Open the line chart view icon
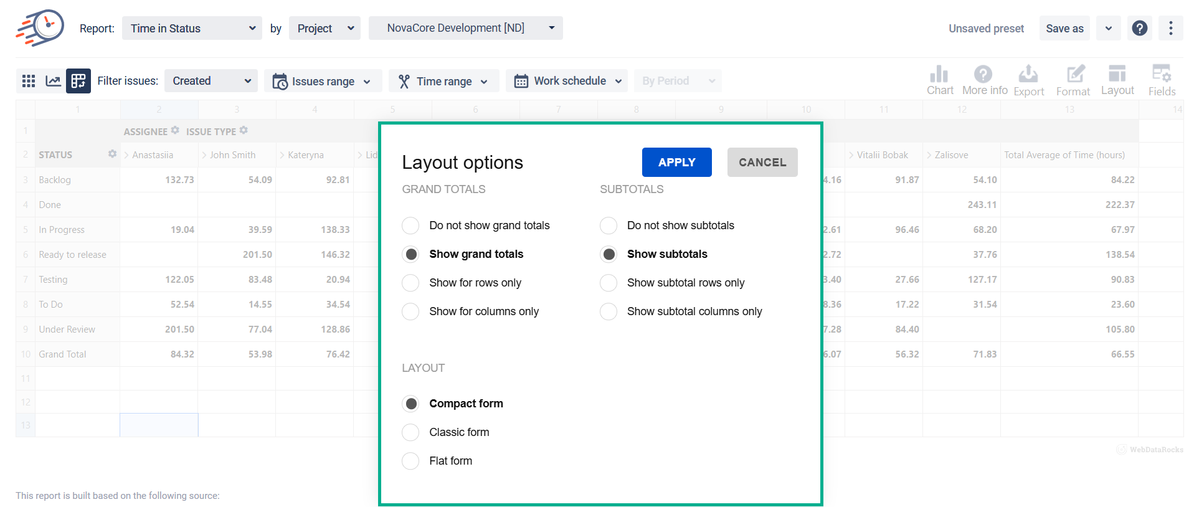This screenshot has height=507, width=1194. tap(54, 81)
